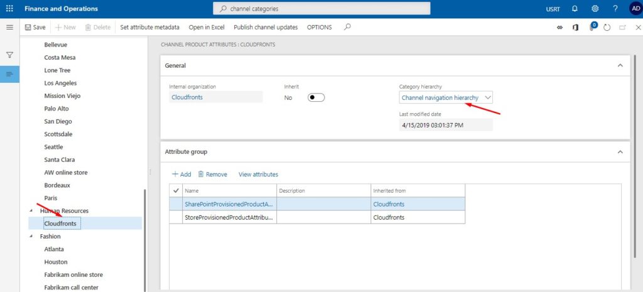This screenshot has width=643, height=292.
Task: Open the app launcher waffle icon
Action: pos(9,9)
